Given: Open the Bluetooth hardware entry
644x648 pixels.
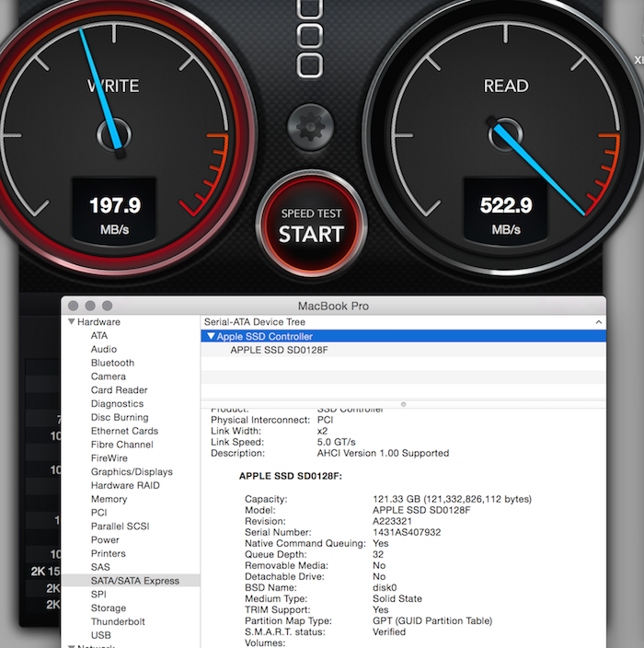Looking at the screenshot, I should point(112,363).
